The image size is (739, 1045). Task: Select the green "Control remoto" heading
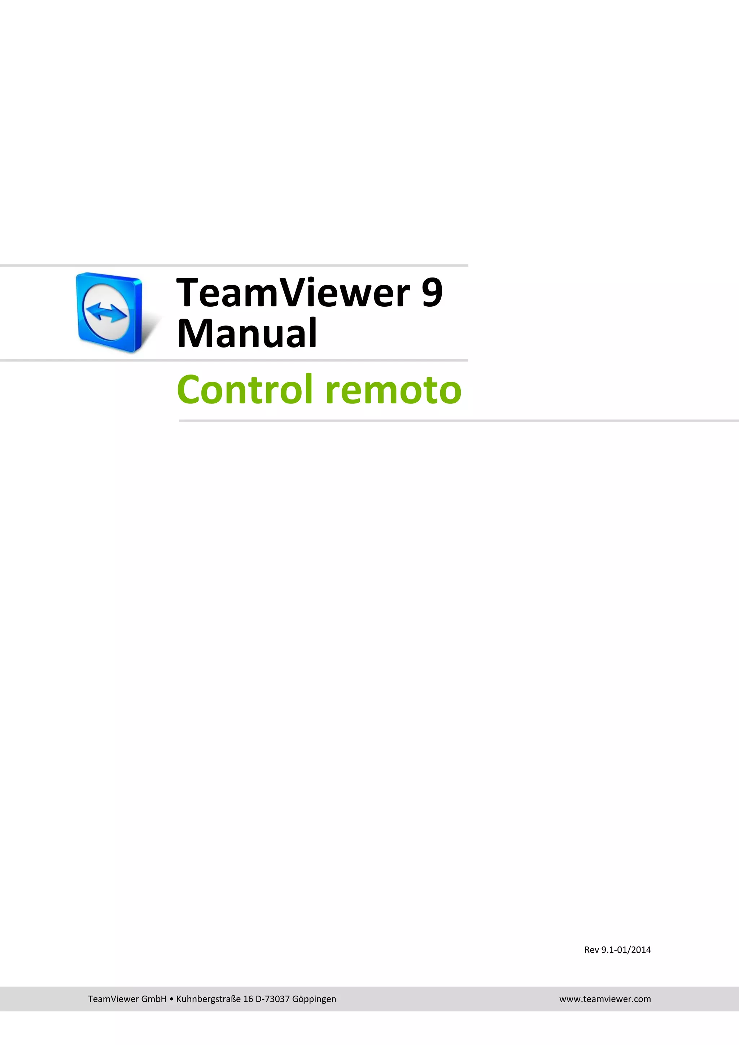point(319,389)
